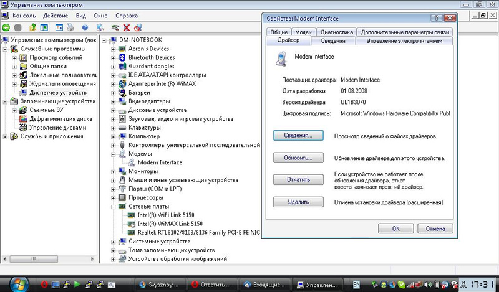Screen dimensions: 499x292
Task: Switch to the Диагностика tab
Action: [x=337, y=32]
